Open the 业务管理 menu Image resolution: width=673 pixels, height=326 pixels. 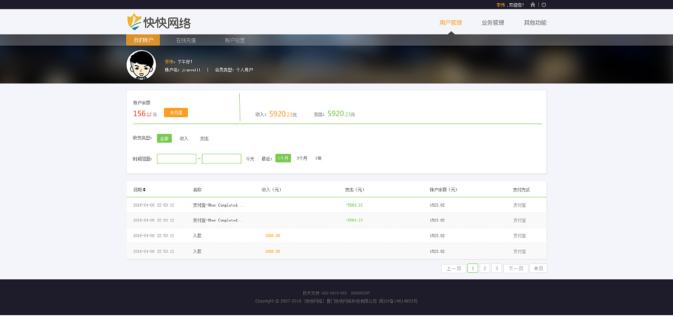[x=492, y=23]
